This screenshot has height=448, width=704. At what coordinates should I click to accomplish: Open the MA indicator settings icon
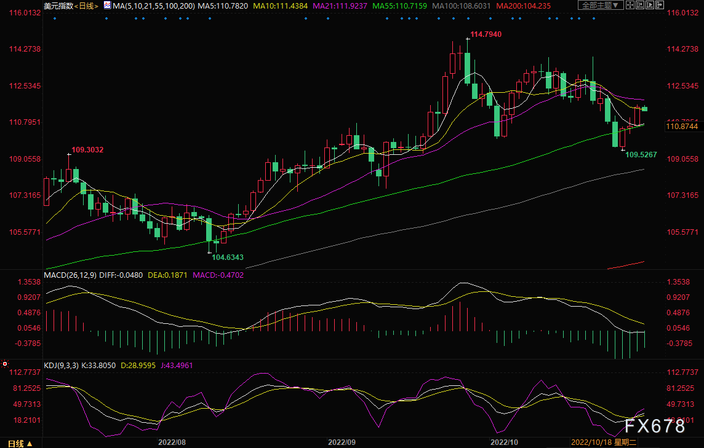[x=107, y=6]
